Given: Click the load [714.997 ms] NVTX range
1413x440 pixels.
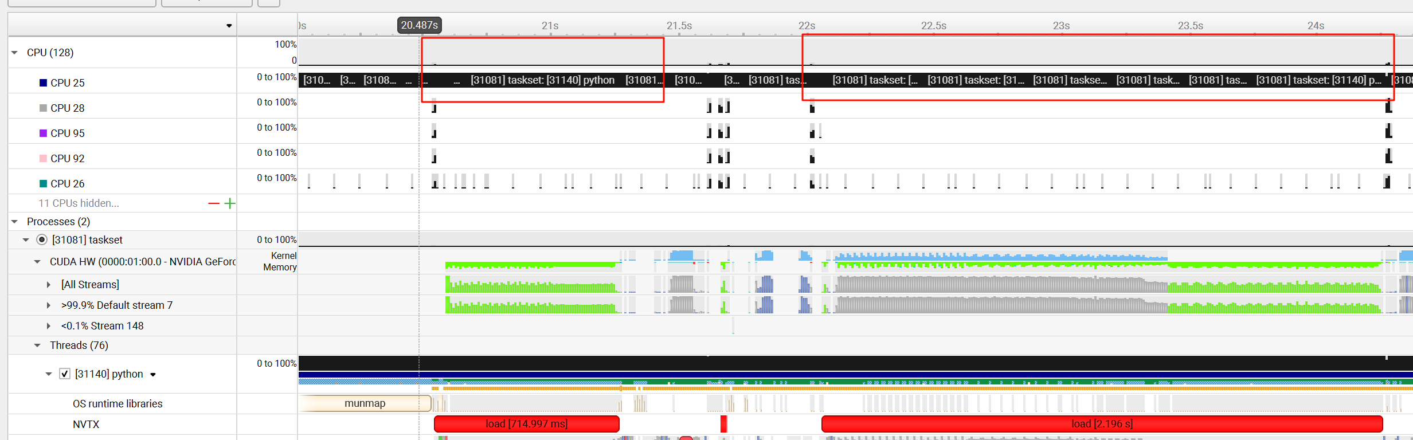Looking at the screenshot, I should [x=526, y=424].
